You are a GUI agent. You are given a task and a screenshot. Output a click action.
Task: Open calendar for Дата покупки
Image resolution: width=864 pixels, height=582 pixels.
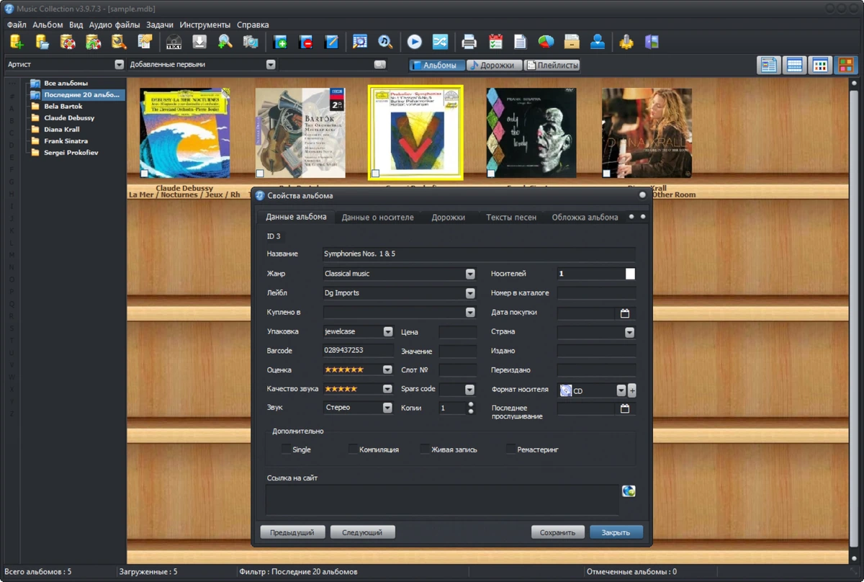tap(625, 313)
